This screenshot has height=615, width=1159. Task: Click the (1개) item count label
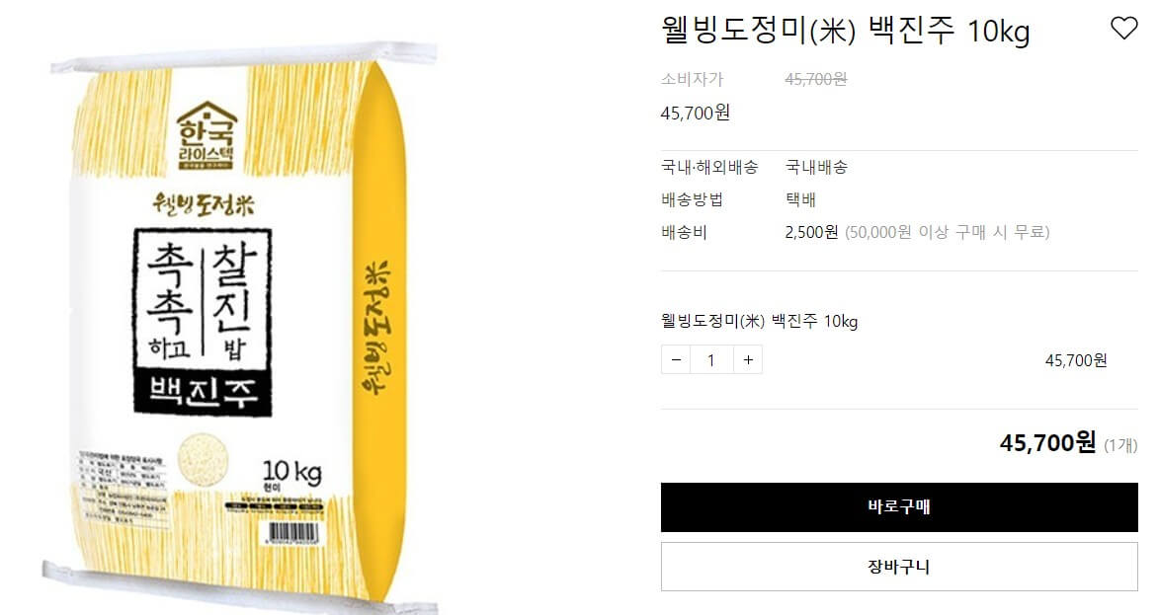pyautogui.click(x=1120, y=445)
